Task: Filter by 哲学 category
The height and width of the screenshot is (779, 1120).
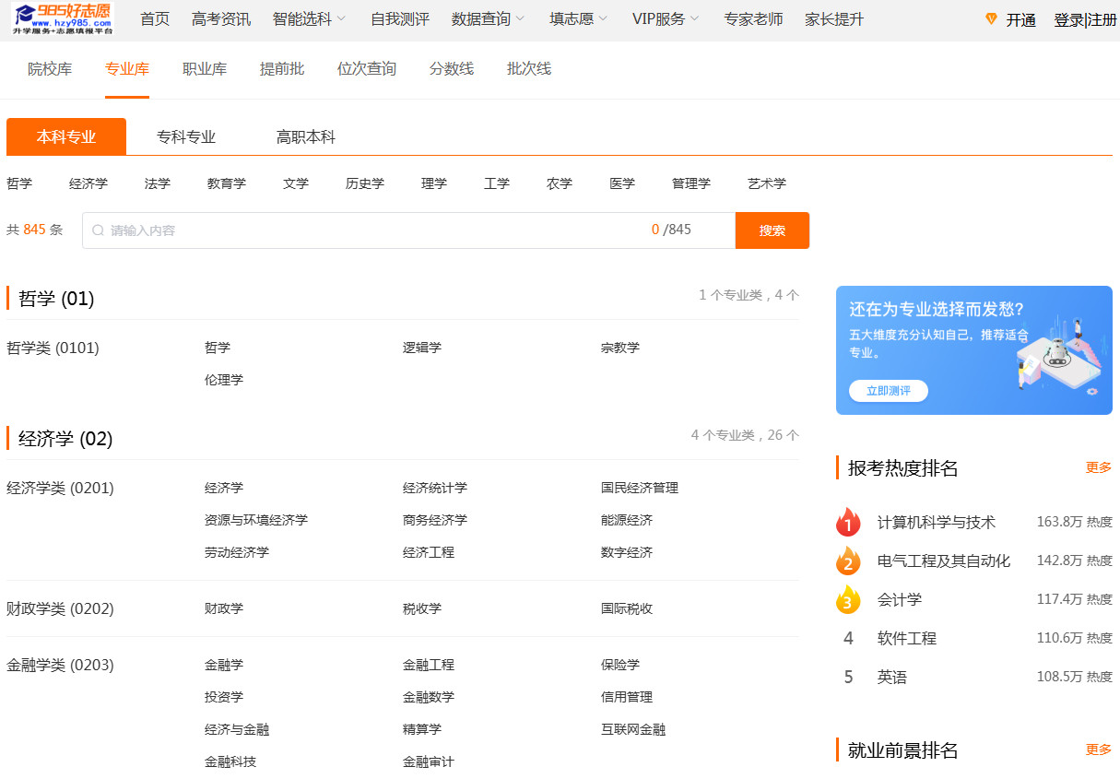Action: (19, 183)
